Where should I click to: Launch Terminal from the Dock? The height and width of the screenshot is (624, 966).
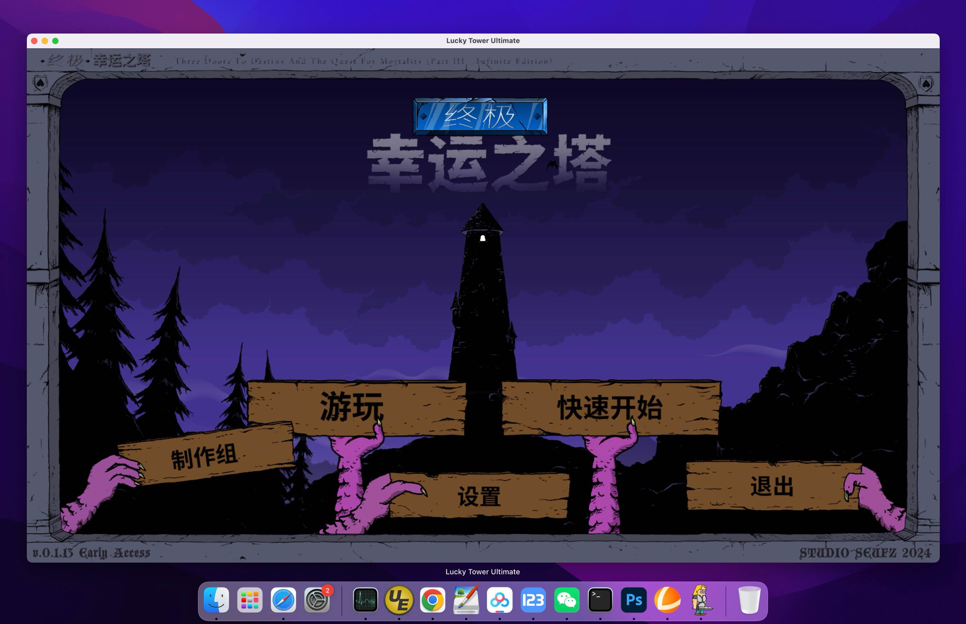pos(601,600)
